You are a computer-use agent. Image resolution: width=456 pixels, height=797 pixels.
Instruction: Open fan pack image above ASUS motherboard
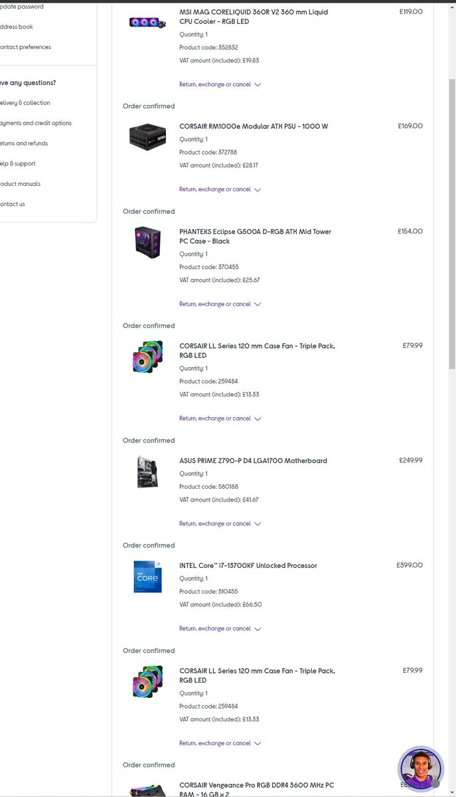(147, 357)
